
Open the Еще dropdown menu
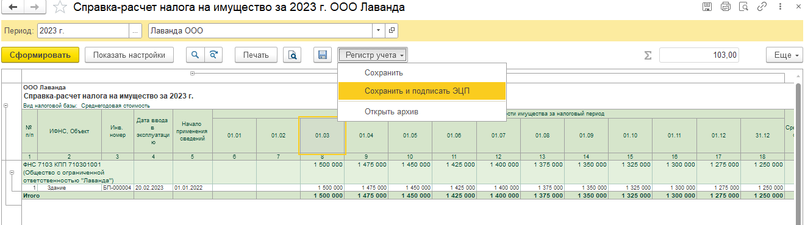click(x=784, y=55)
